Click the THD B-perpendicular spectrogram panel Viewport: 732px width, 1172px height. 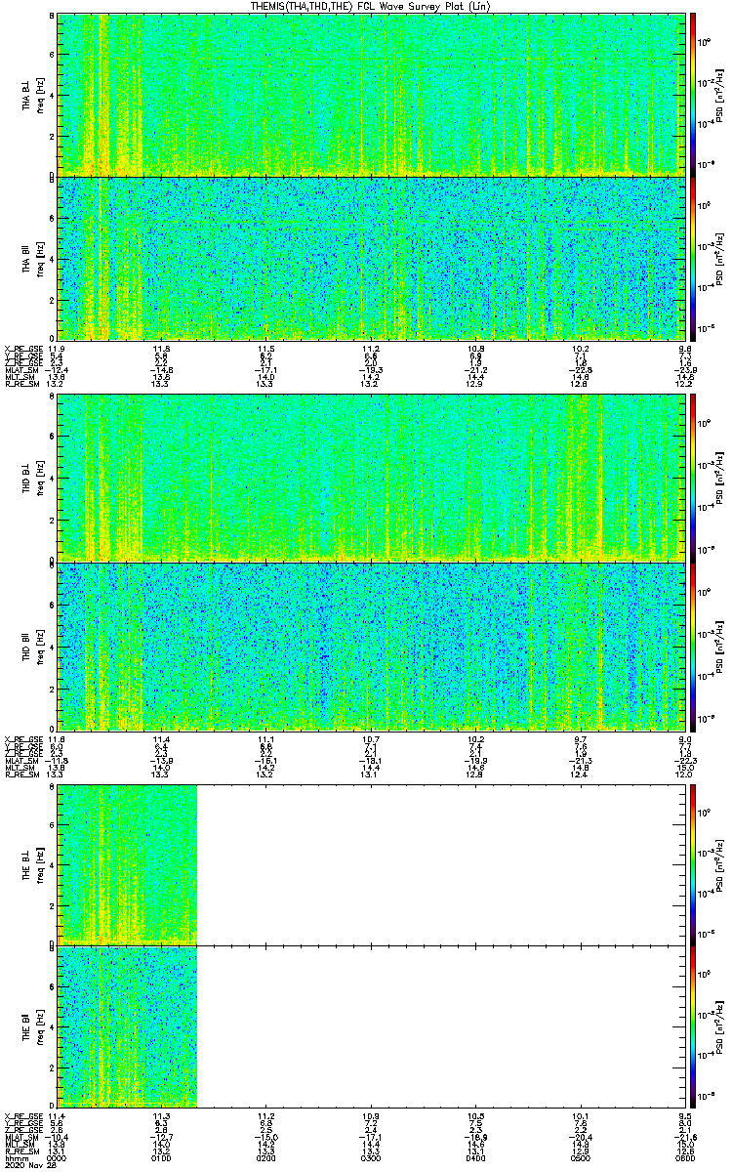click(371, 478)
